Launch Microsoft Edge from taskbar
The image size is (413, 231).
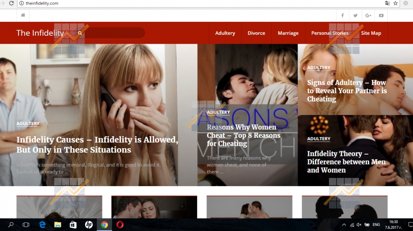pos(42,225)
